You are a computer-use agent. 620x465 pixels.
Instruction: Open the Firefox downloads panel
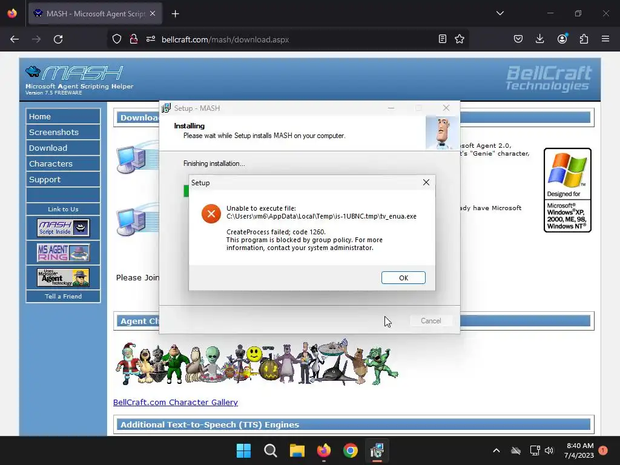click(x=539, y=39)
